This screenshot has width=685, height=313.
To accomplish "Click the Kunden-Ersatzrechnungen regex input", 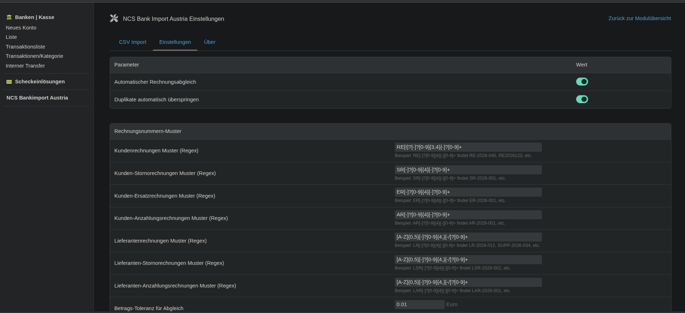I will pos(468,192).
